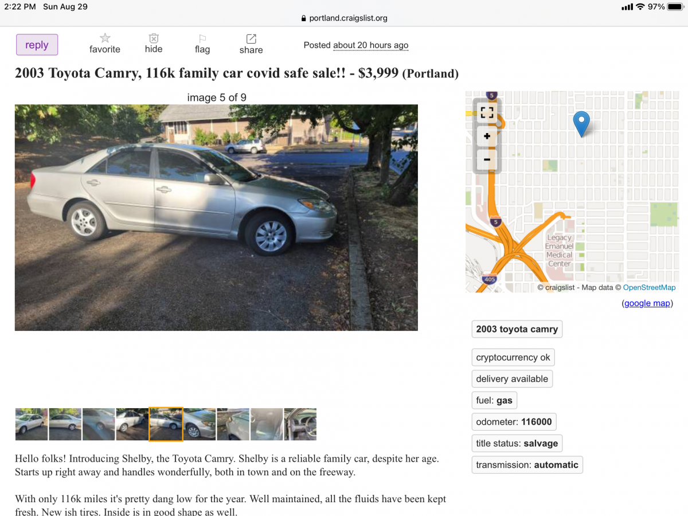View the fourth photo thumbnail
This screenshot has width=688, height=516.
(x=132, y=424)
